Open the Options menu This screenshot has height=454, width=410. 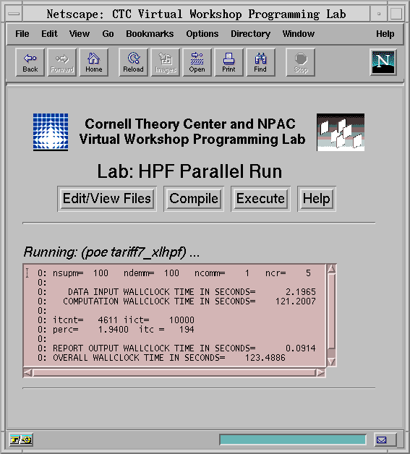202,34
